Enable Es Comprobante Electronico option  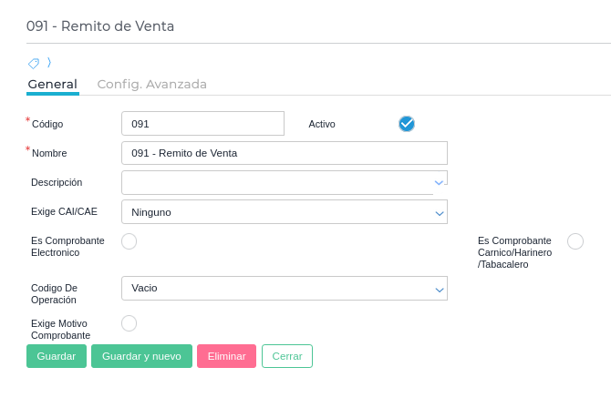pyautogui.click(x=129, y=241)
